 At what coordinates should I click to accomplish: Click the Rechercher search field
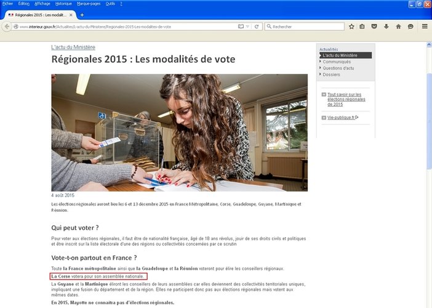(305, 26)
